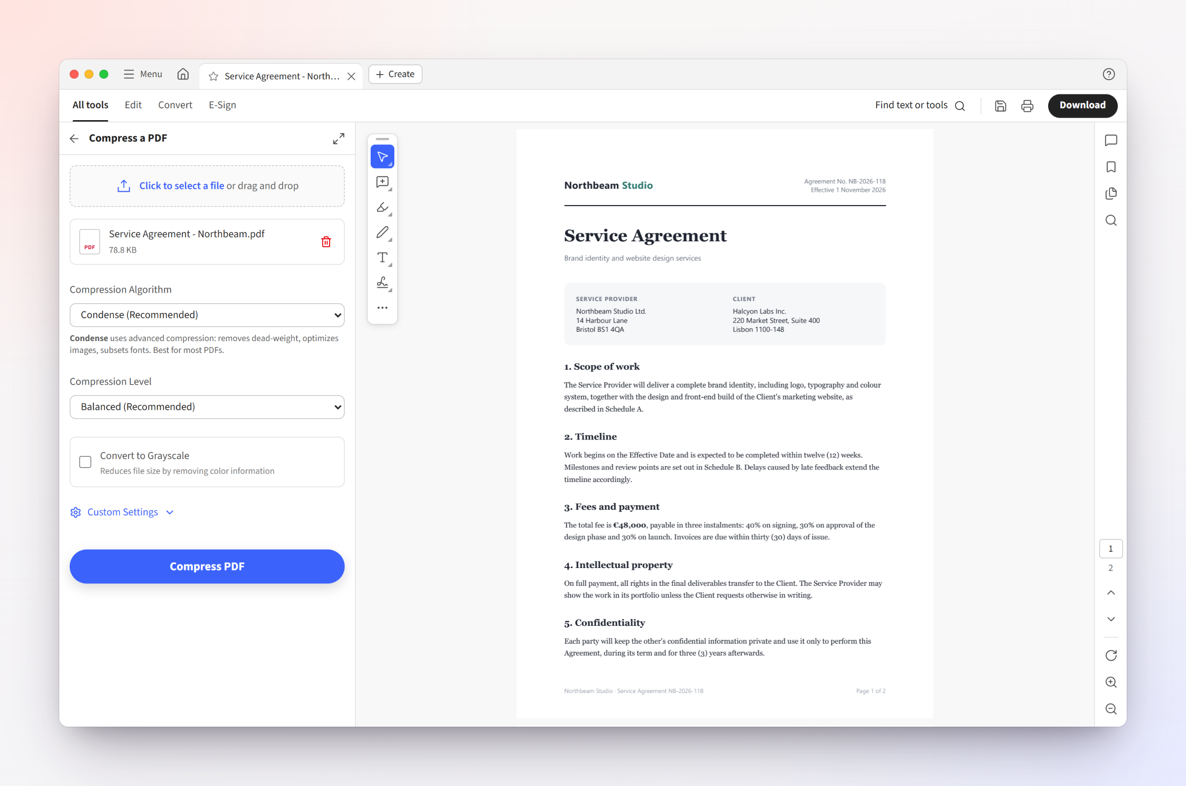The width and height of the screenshot is (1186, 786).
Task: Zoom out of the document
Action: coord(1111,709)
